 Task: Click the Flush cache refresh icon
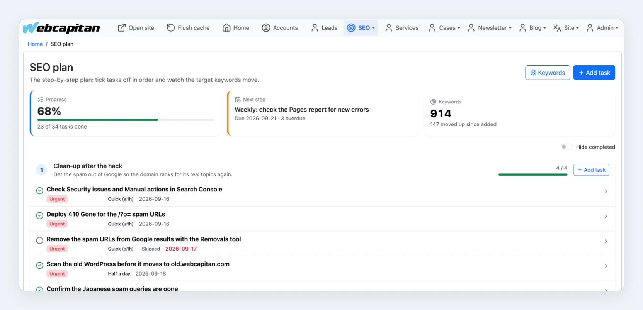[x=171, y=28]
